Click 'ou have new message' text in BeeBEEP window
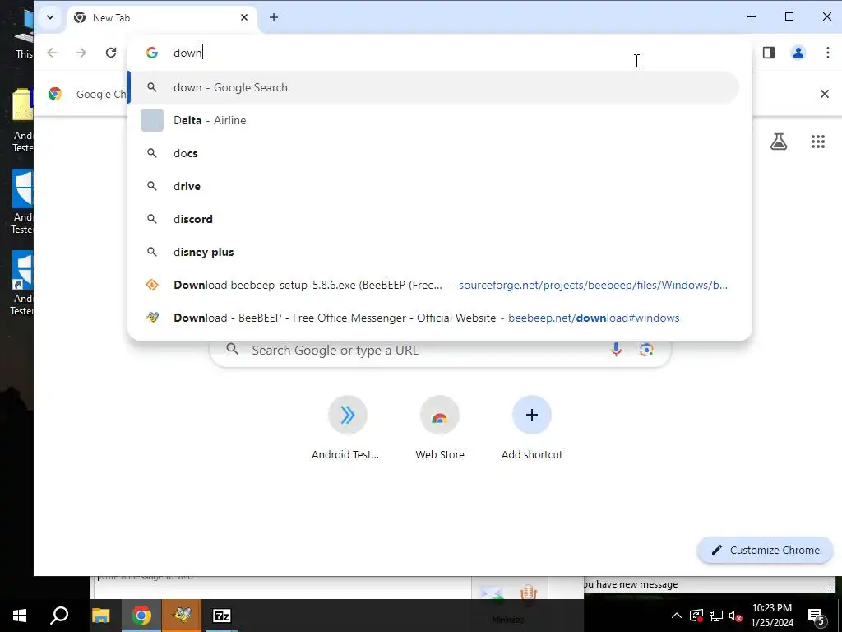 coord(631,584)
